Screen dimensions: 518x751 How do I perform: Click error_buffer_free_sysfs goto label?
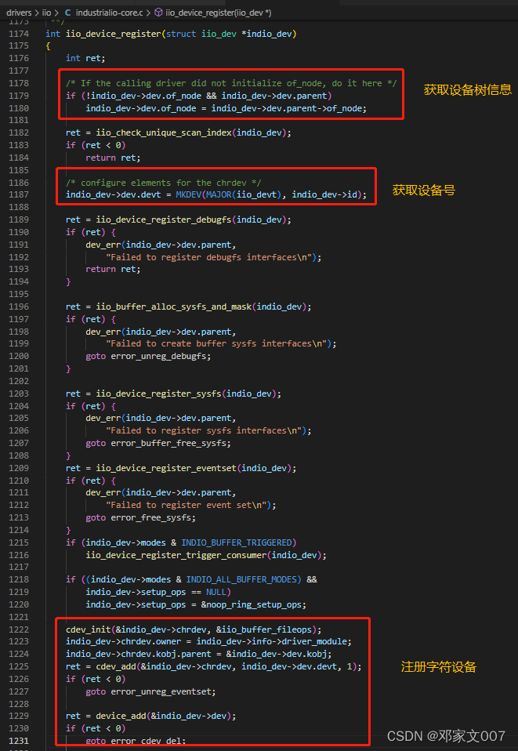click(169, 443)
